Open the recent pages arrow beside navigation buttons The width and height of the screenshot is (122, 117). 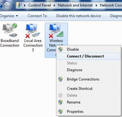point(13,5)
